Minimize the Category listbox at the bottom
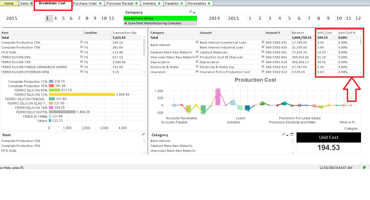The height and width of the screenshot is (200, 370). tap(288, 135)
